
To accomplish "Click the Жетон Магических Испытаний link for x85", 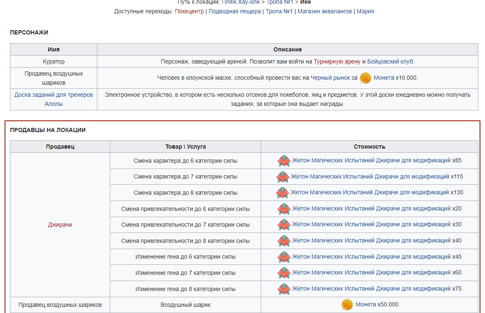I will pos(371,161).
